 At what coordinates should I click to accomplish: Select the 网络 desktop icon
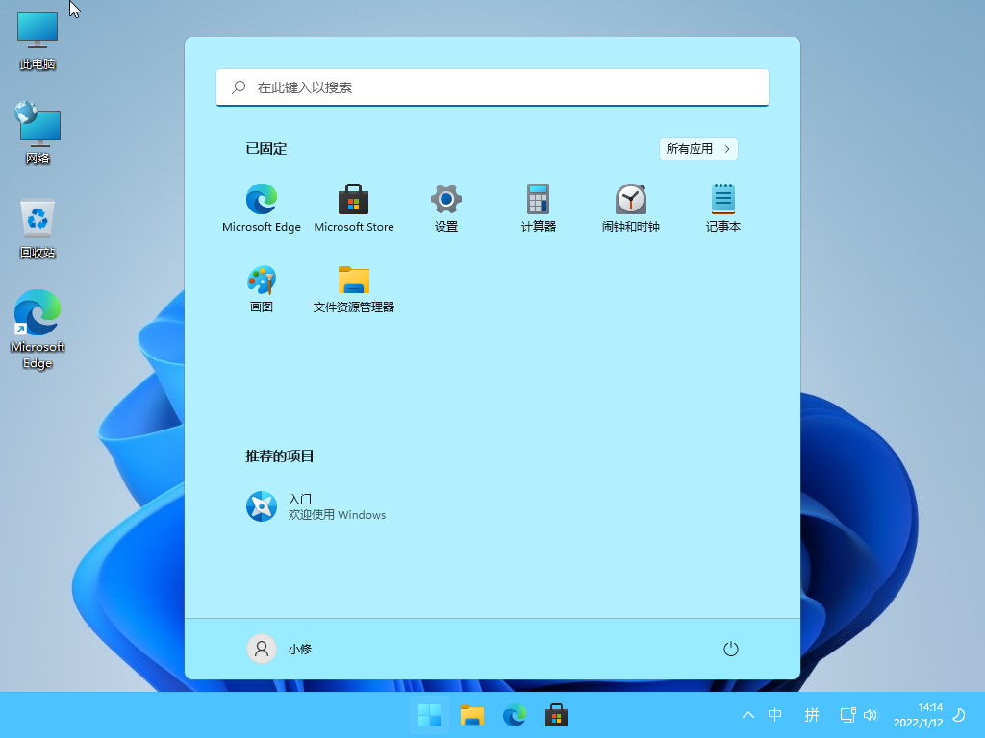click(38, 134)
